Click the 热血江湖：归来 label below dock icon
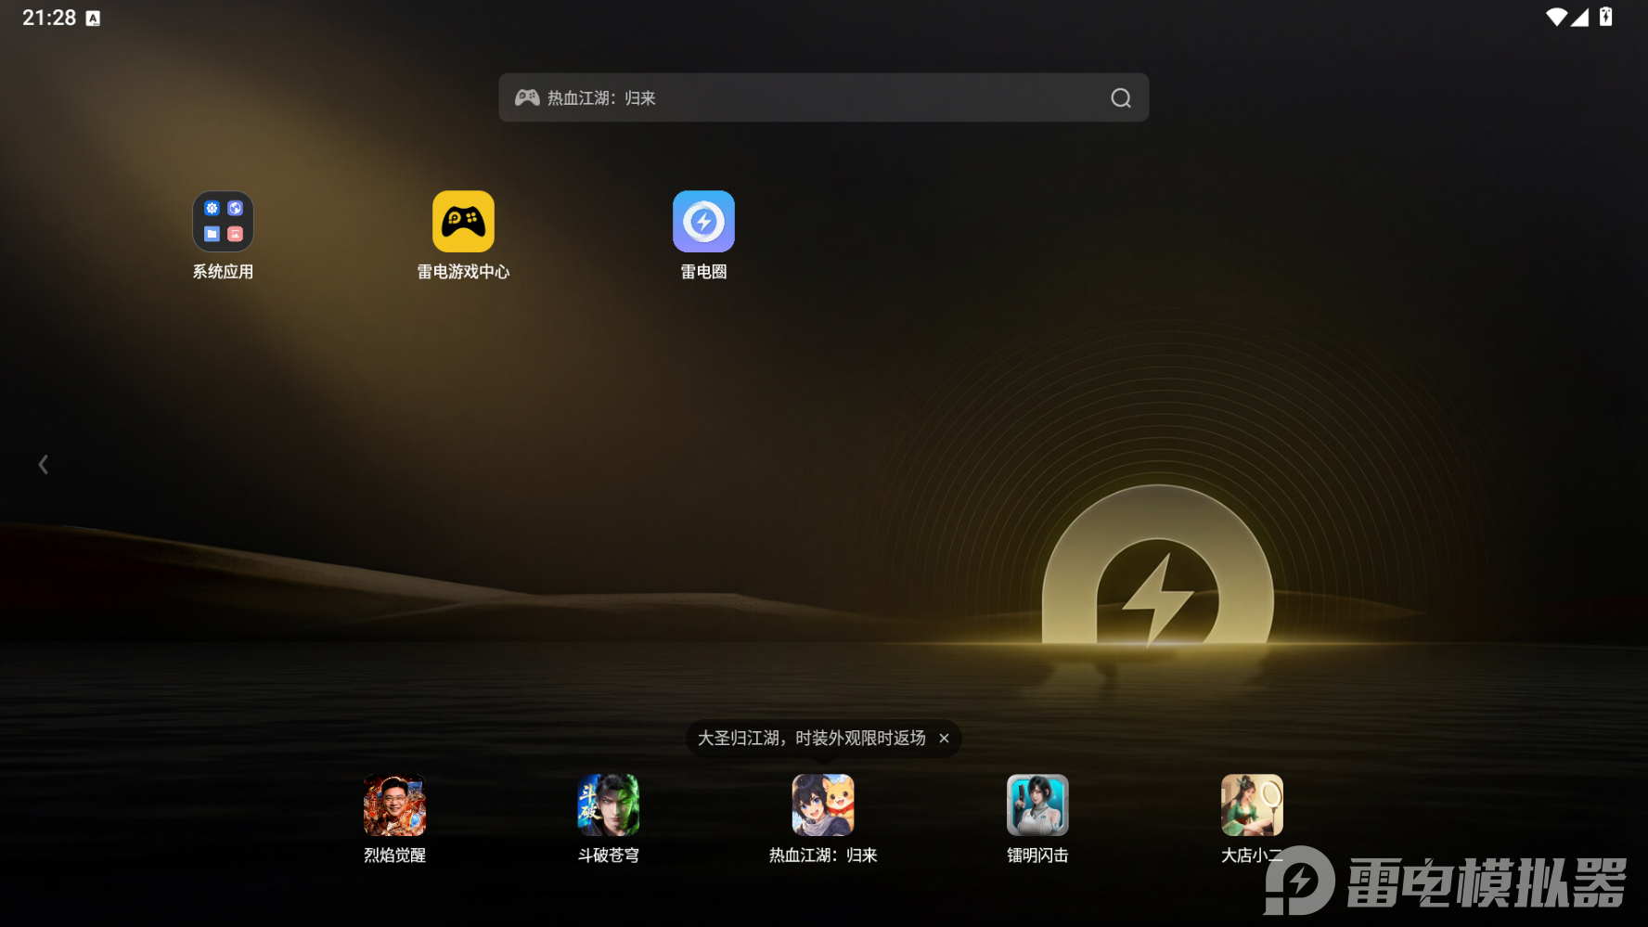This screenshot has width=1648, height=927. (823, 856)
